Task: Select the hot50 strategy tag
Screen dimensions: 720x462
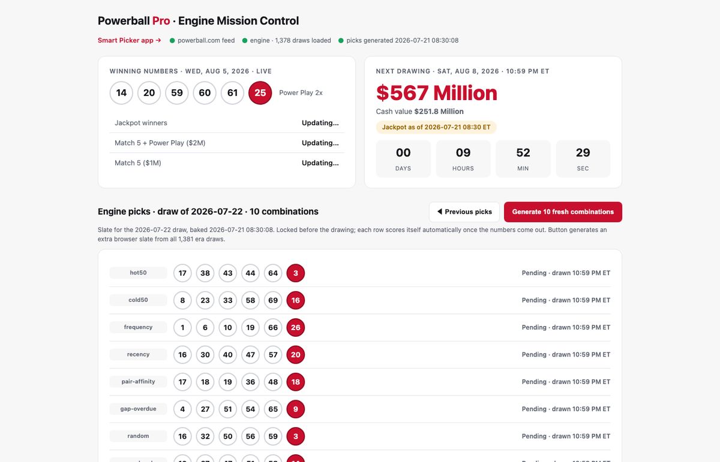Action: coord(138,273)
